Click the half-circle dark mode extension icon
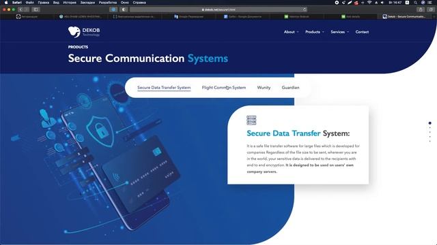 124,10
